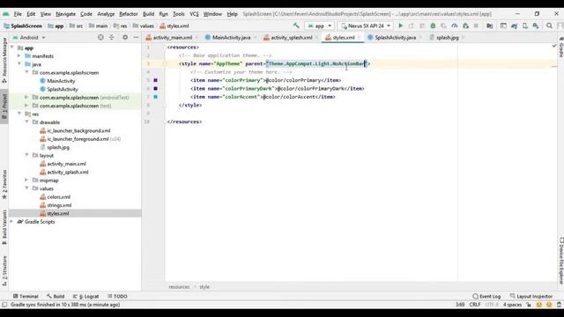Click the CRLF line separator indicator

tap(475, 305)
